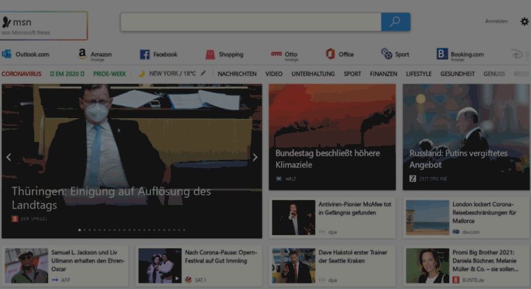Image resolution: width=531 pixels, height=289 pixels.
Task: Open the Amazon shortcut
Action: coord(94,54)
